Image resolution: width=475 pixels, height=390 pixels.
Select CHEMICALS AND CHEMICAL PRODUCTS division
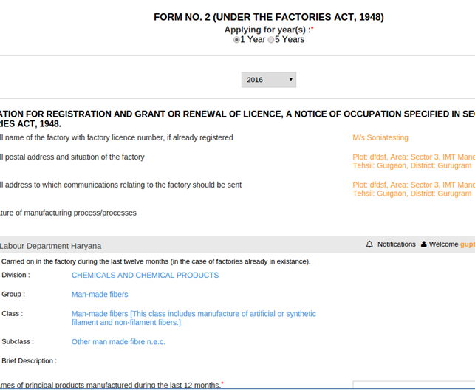coord(145,275)
